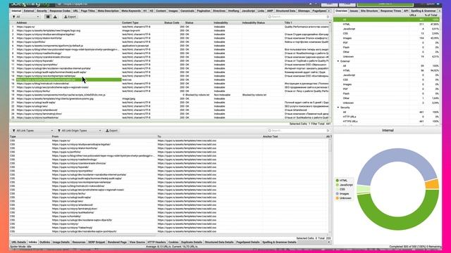
Task: Switch to list view in the top table toolbar
Action: coord(48,17)
